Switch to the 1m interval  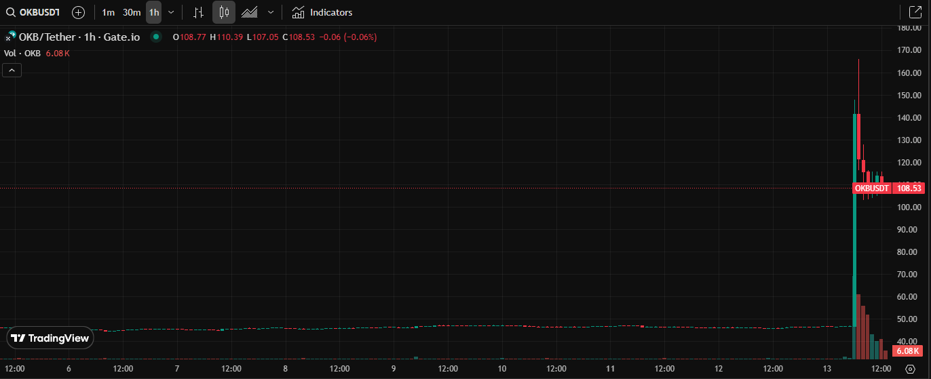(x=108, y=12)
